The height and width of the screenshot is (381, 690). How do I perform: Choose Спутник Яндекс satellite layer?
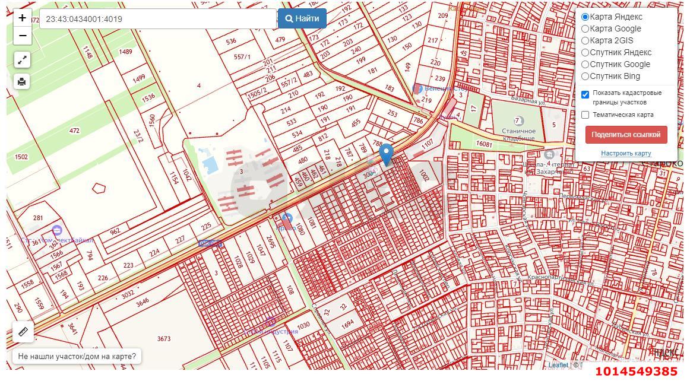[585, 53]
